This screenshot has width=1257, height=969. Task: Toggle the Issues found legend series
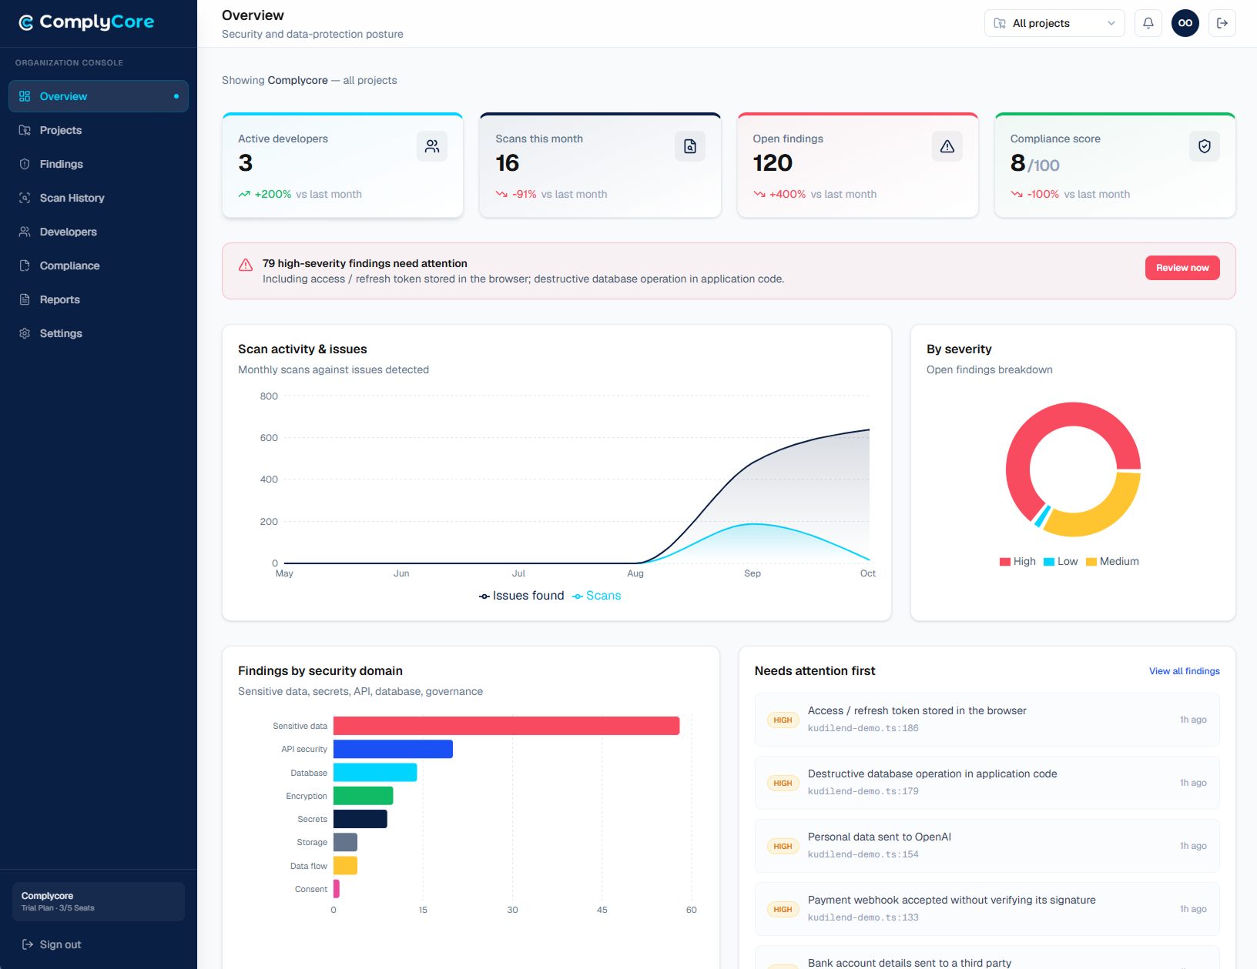click(521, 596)
